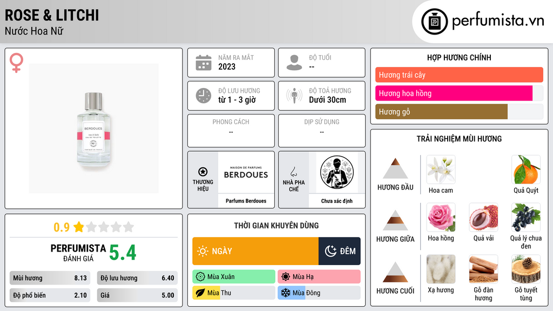Click the perfume bottle product image
Screen dimensions: 553x311
click(93, 129)
